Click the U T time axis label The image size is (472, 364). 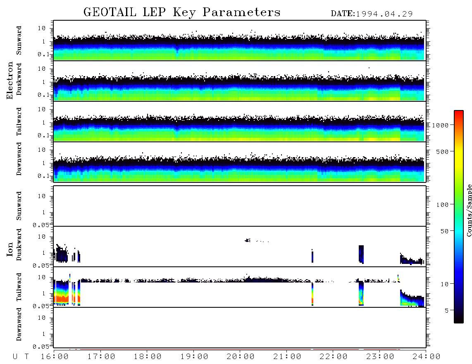click(x=21, y=357)
